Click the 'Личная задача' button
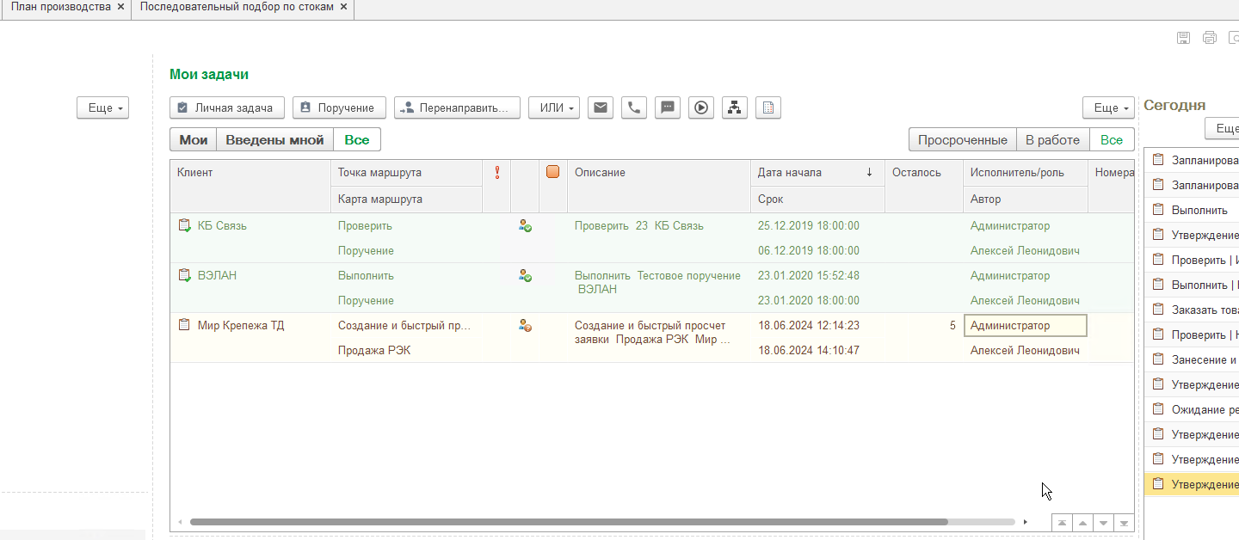 click(228, 107)
